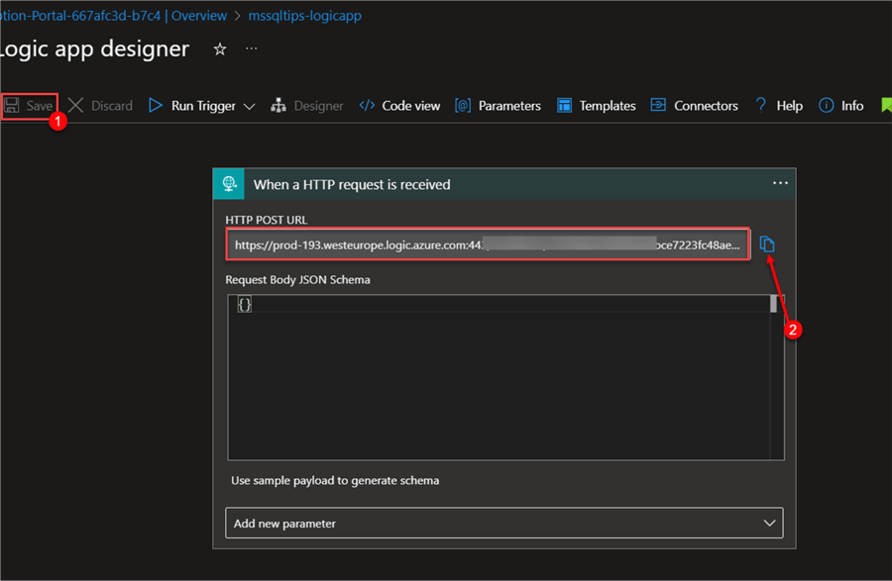The width and height of the screenshot is (892, 581).
Task: Expand the Run Trigger dropdown chevron
Action: (x=249, y=106)
